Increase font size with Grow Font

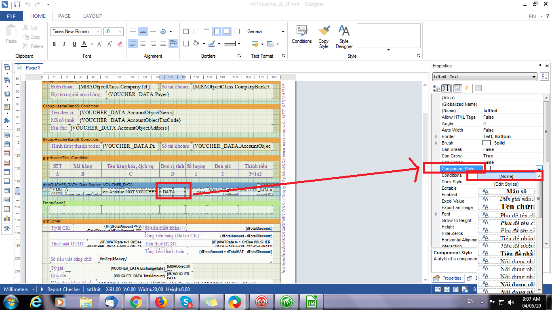pos(100,44)
